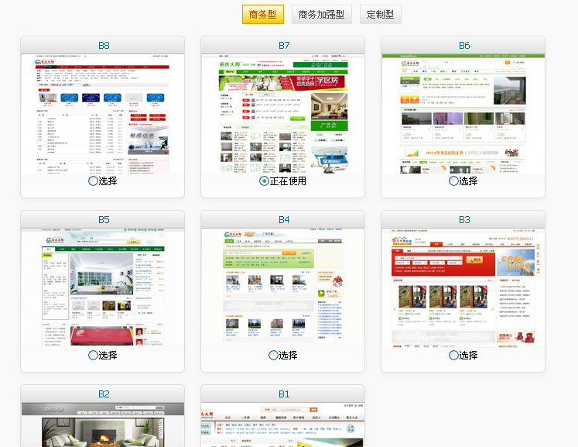578x447 pixels.
Task: Open the B3 template preview thumbnail
Action: 463,288
